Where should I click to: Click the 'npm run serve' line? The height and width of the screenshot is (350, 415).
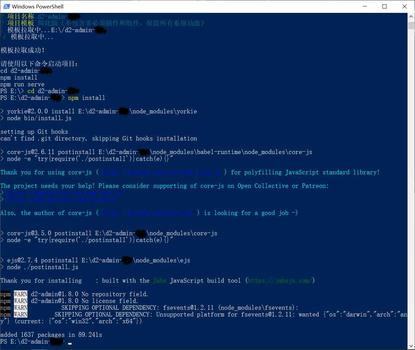22,84
